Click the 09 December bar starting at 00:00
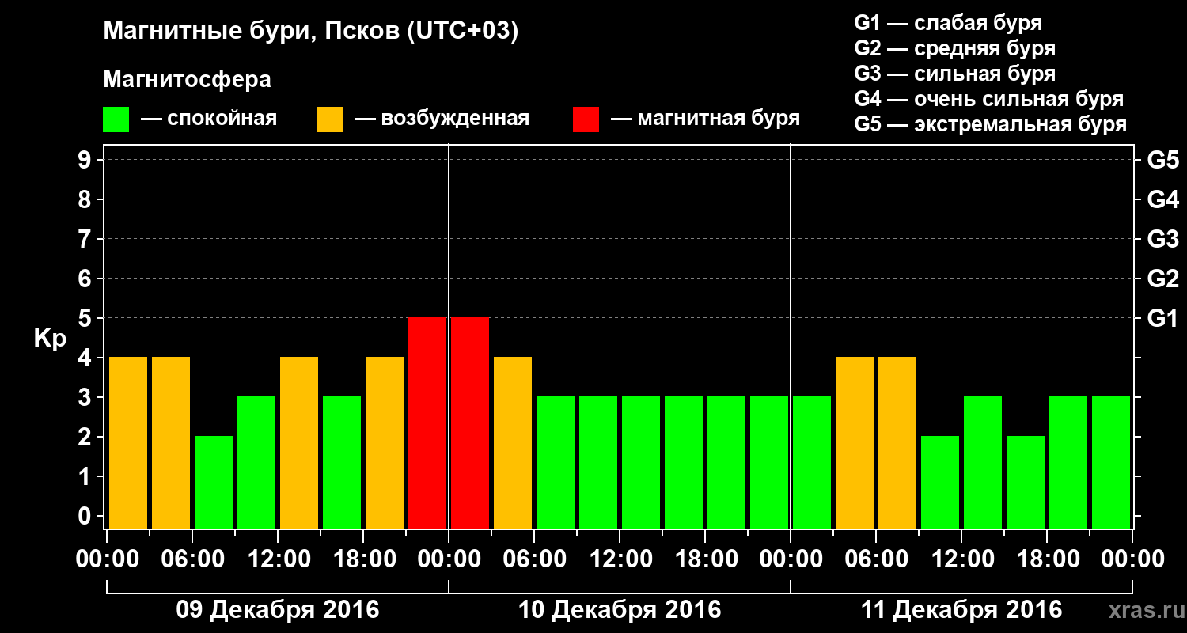1187x633 pixels. point(128,443)
